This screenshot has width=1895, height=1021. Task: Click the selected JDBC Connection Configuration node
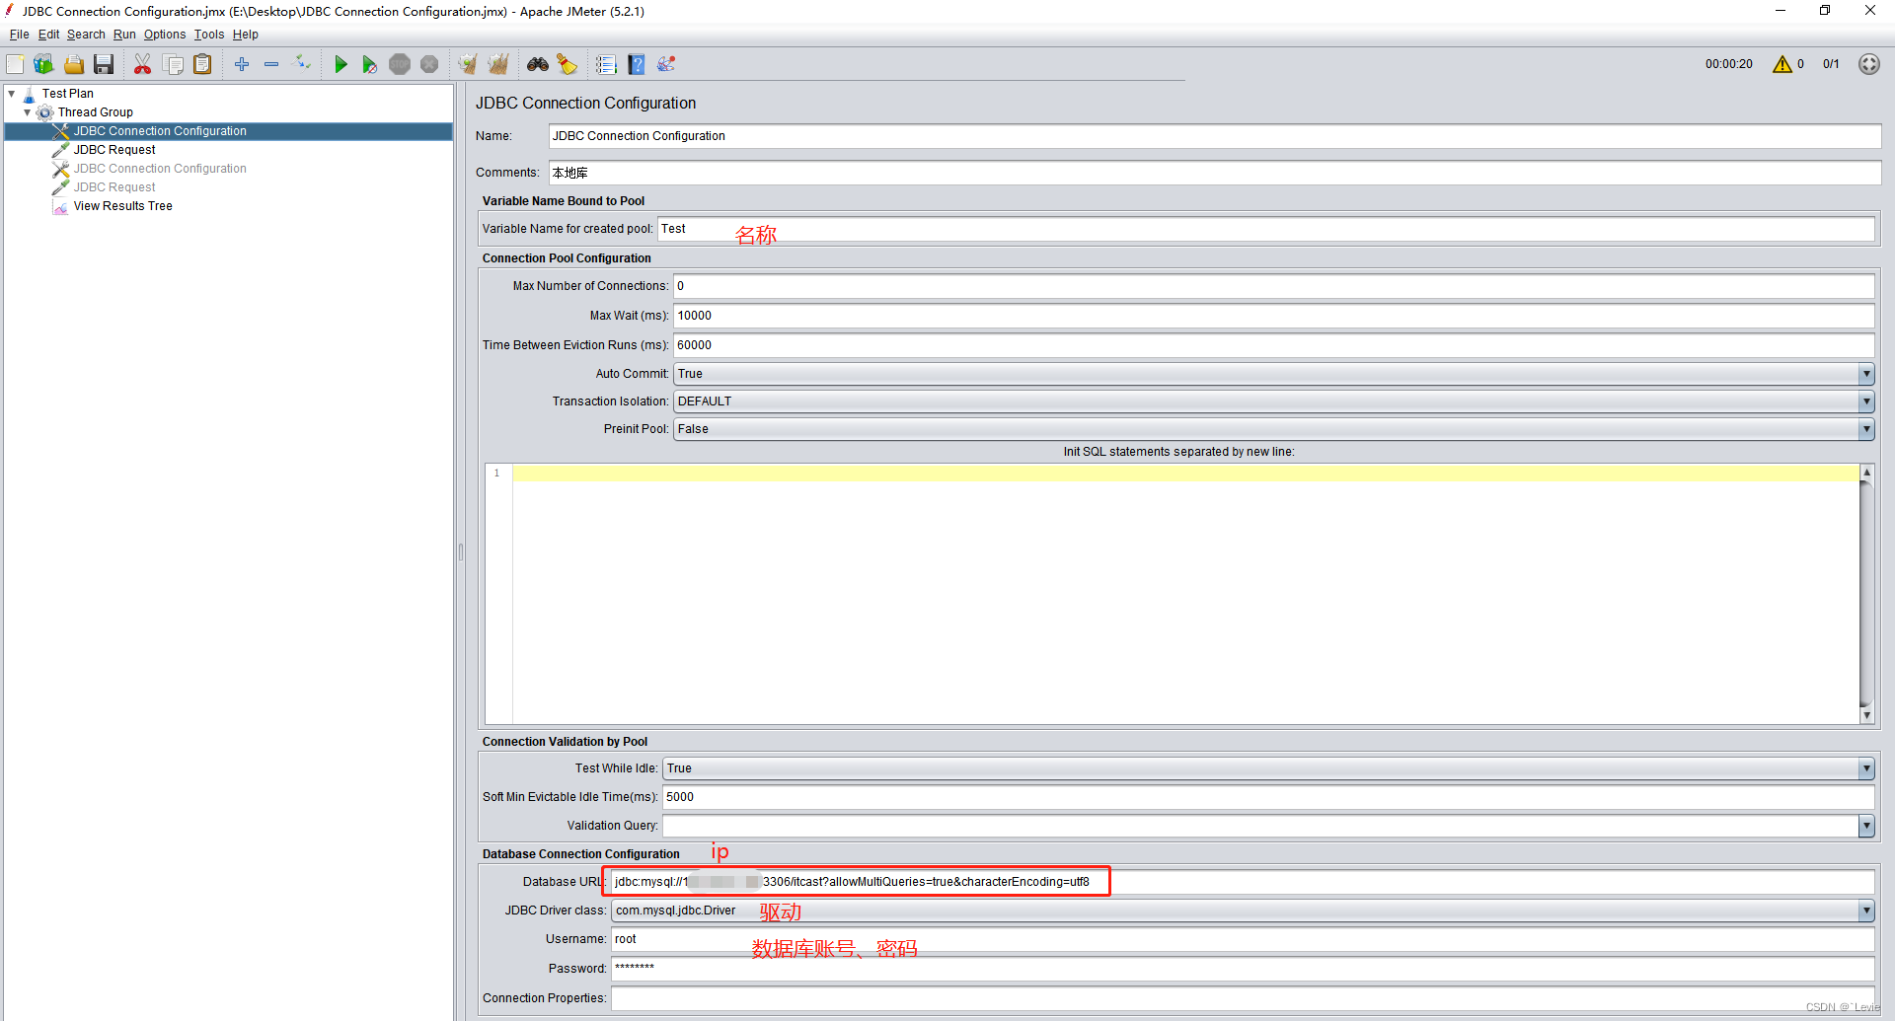tap(160, 131)
